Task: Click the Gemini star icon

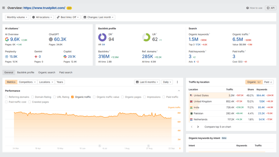Action: [36, 57]
